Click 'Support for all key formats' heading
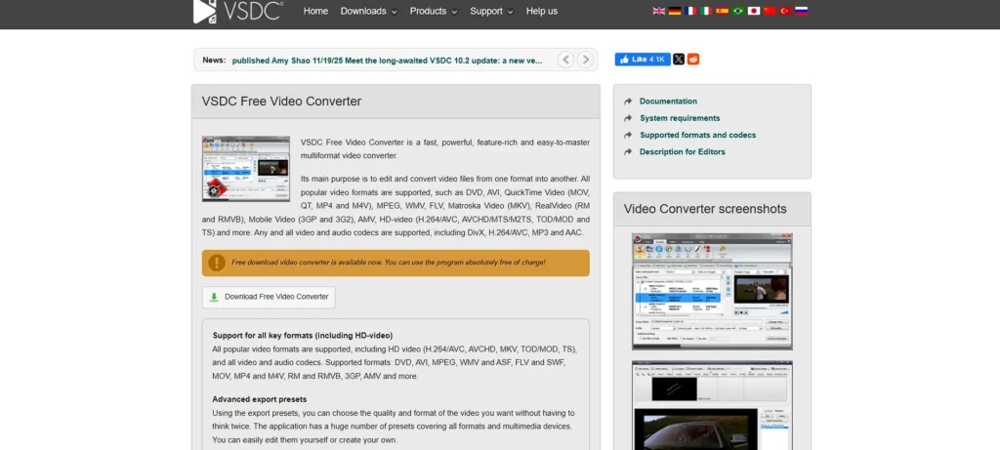 point(303,335)
